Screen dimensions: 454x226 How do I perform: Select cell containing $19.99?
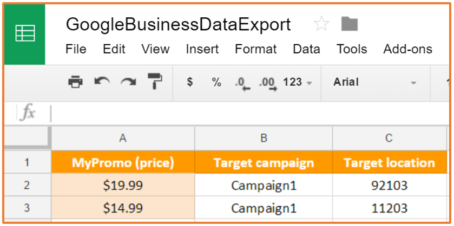(x=123, y=186)
